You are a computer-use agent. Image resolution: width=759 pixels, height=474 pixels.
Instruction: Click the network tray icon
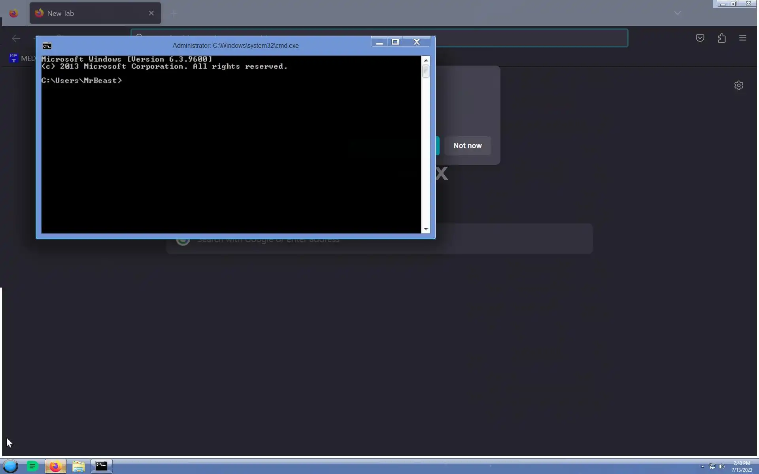coord(712,466)
